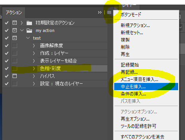
Task: Toggle dialog control for my action set
Action: pos(14,30)
